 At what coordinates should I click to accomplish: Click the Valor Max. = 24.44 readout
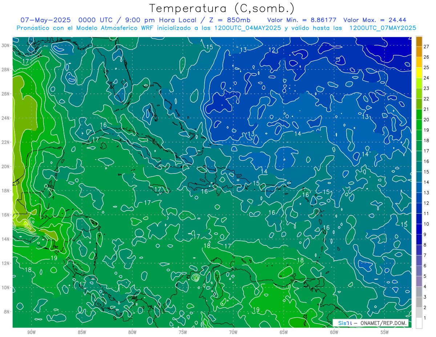(x=375, y=20)
